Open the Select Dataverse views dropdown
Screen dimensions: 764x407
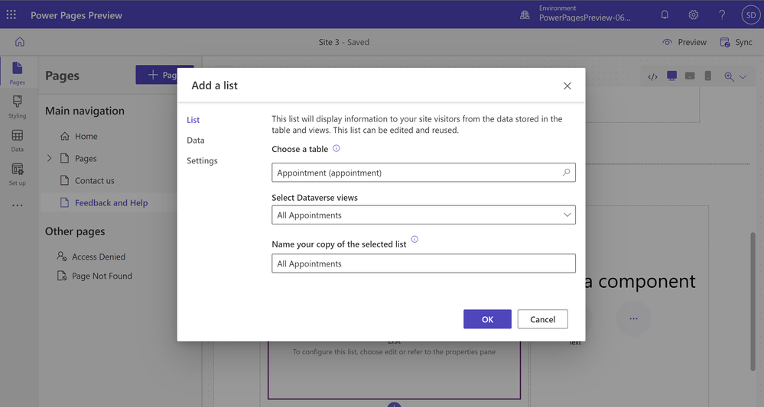[x=424, y=215]
